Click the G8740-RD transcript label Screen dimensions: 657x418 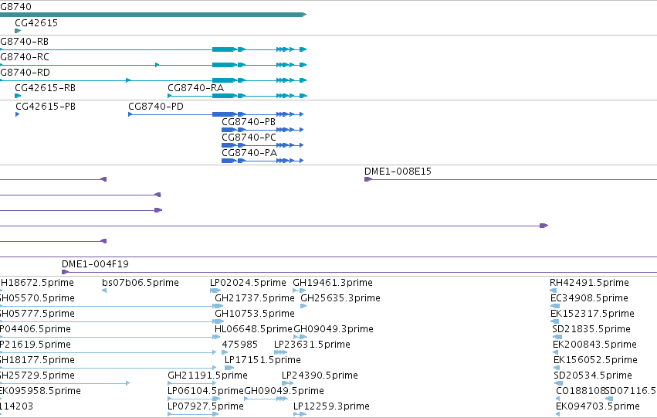pyautogui.click(x=25, y=73)
